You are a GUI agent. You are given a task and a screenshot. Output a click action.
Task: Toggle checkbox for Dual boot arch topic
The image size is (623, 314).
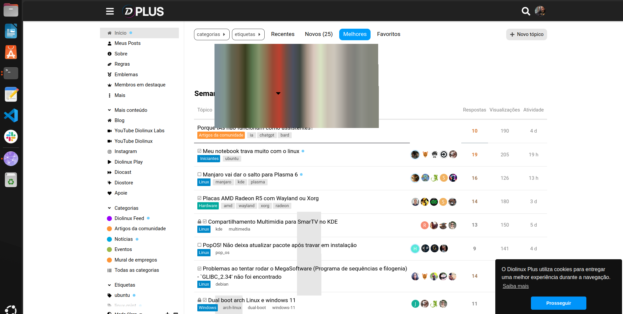205,300
